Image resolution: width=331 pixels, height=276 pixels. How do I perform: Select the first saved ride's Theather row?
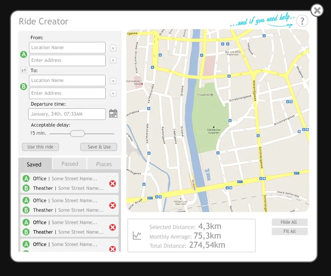[x=65, y=188]
